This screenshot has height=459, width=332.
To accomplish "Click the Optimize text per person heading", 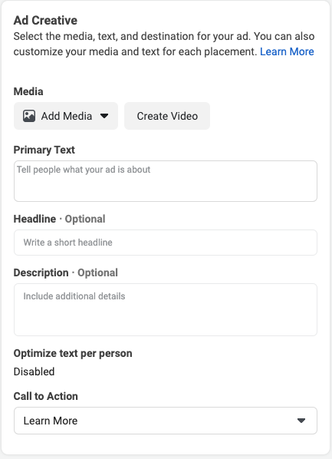I will pos(73,353).
